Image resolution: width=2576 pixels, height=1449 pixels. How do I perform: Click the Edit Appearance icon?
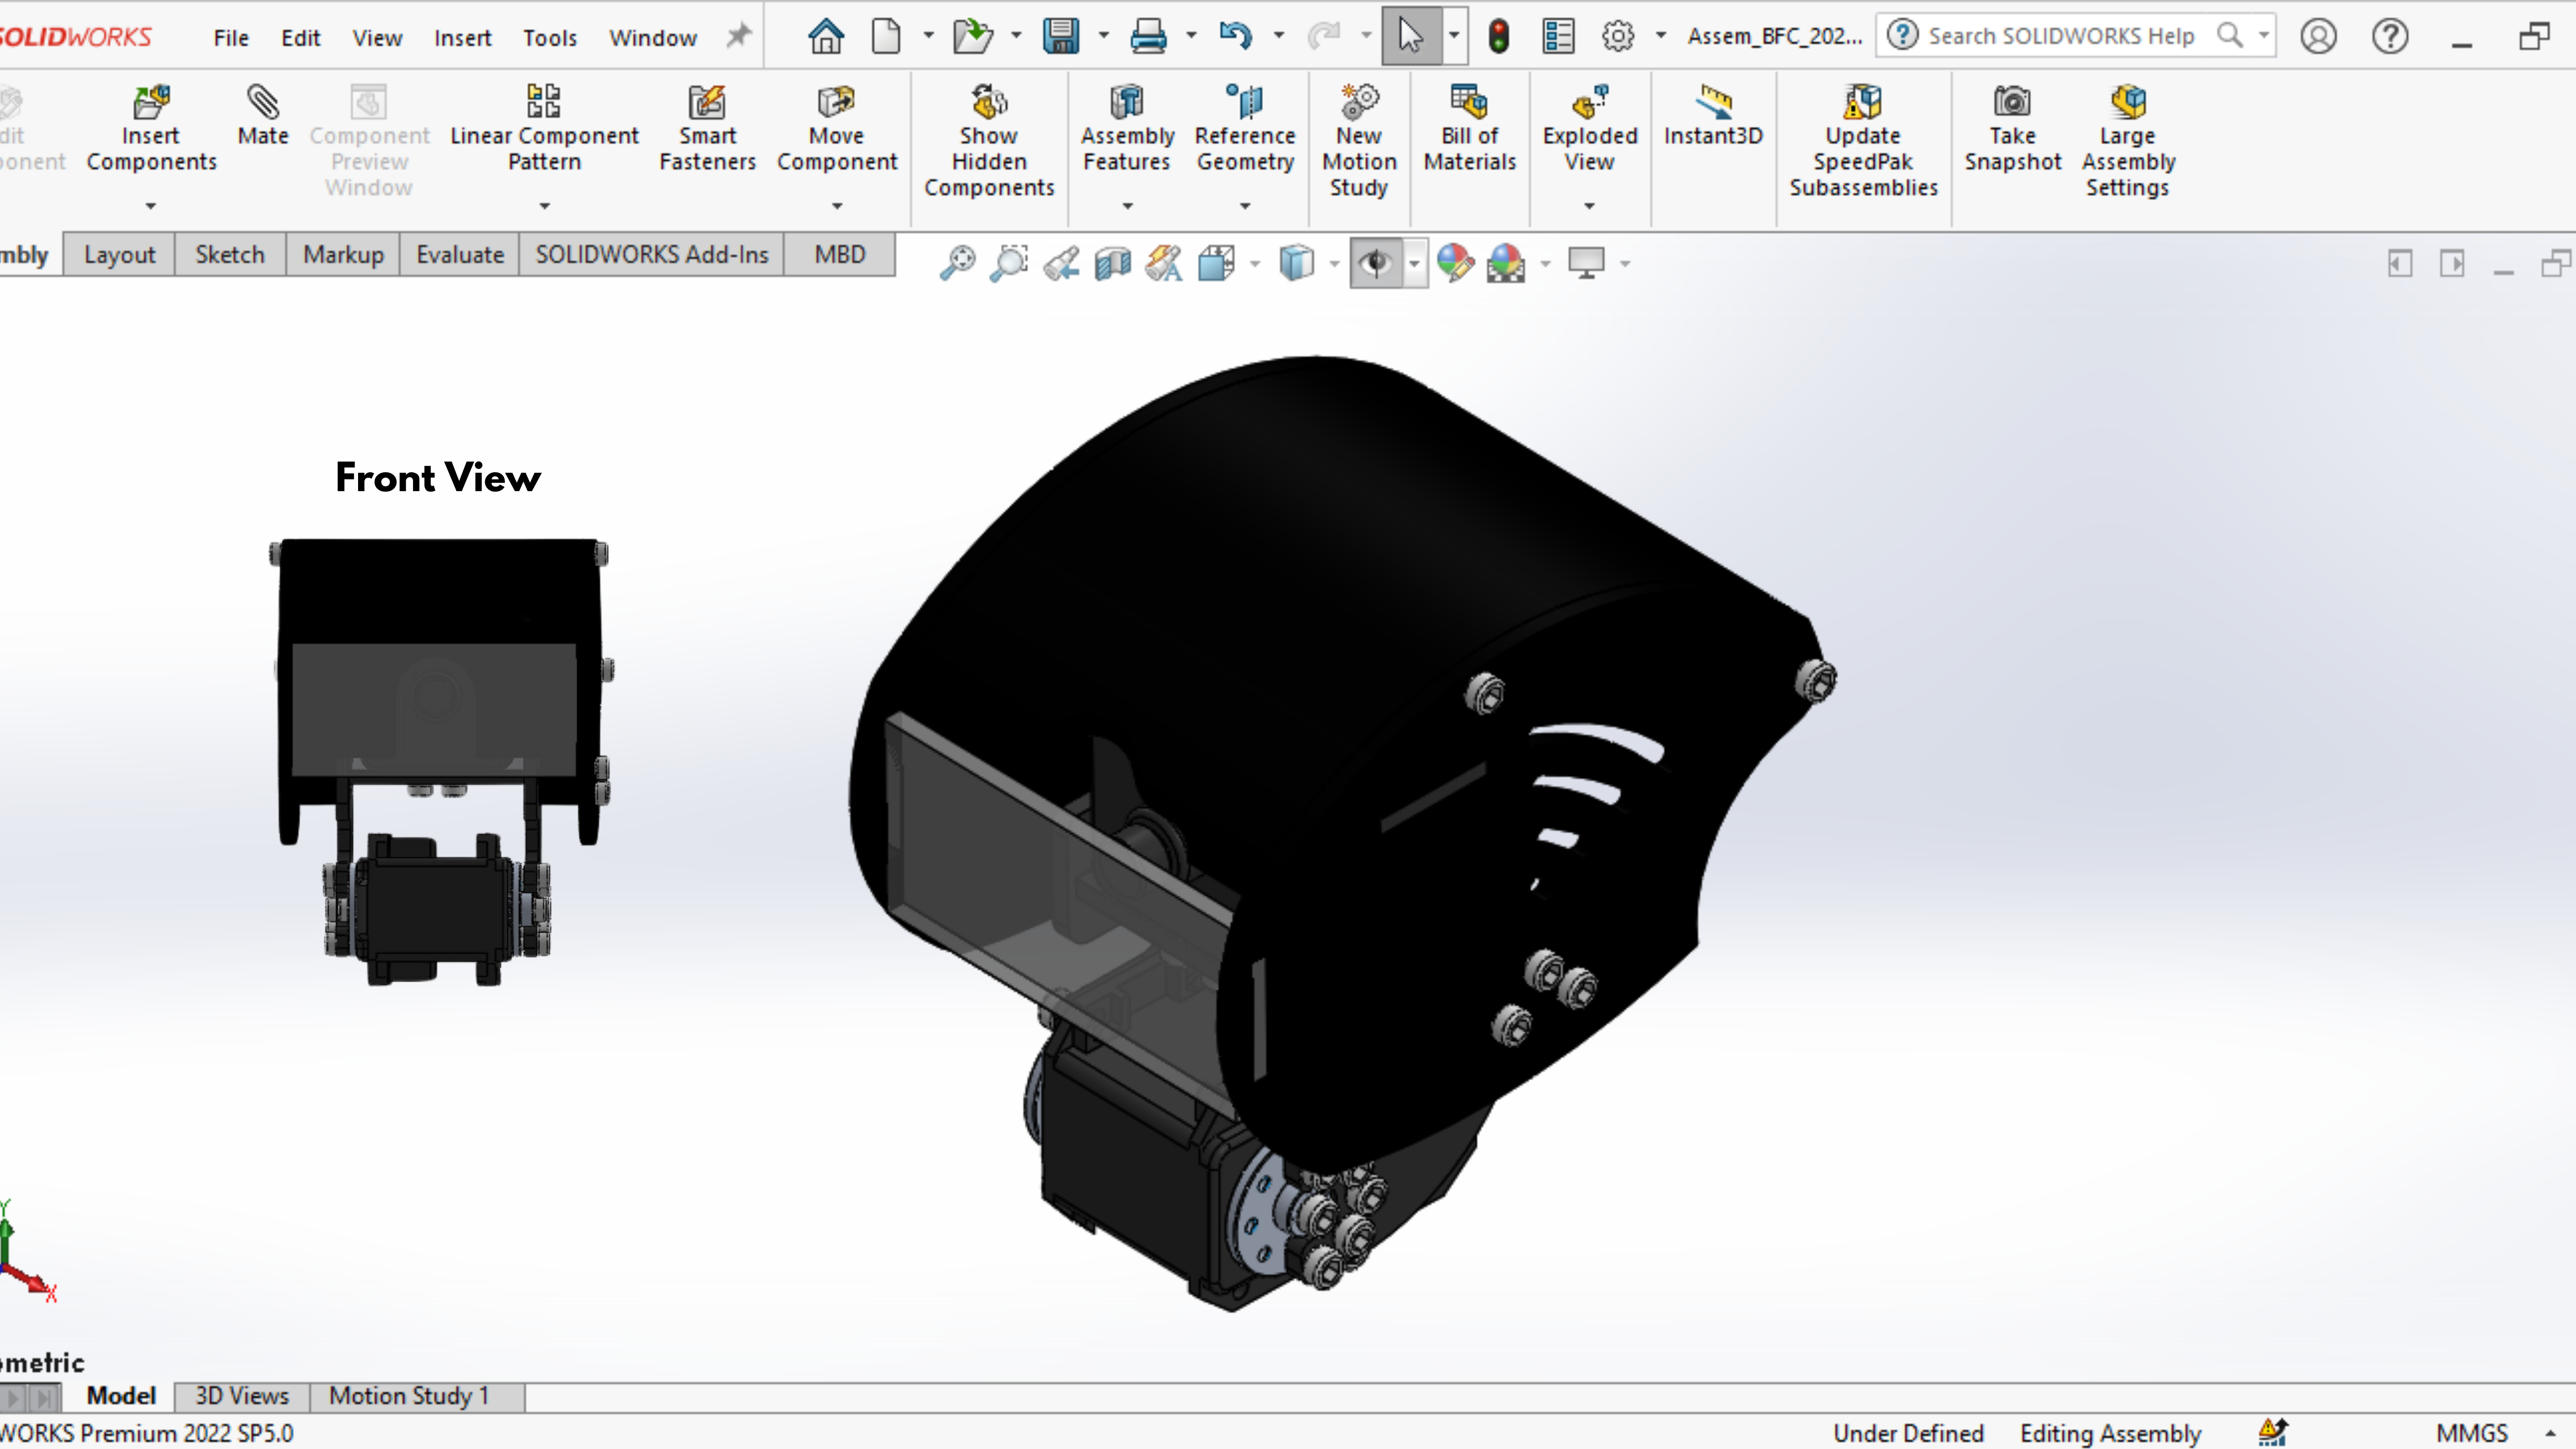click(1455, 263)
